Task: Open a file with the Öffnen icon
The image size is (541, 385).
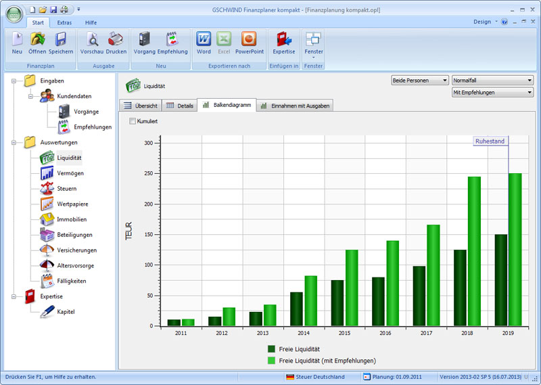Action: (x=37, y=42)
